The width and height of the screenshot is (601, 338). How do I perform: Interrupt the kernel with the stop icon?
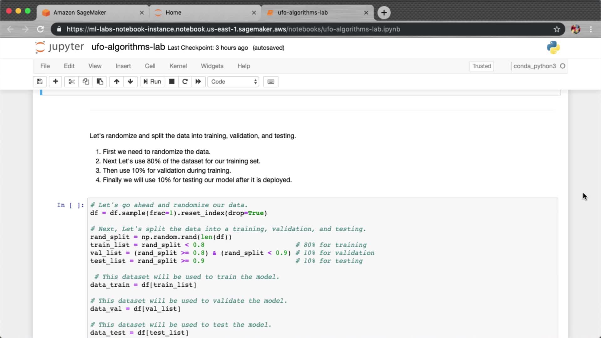(172, 82)
